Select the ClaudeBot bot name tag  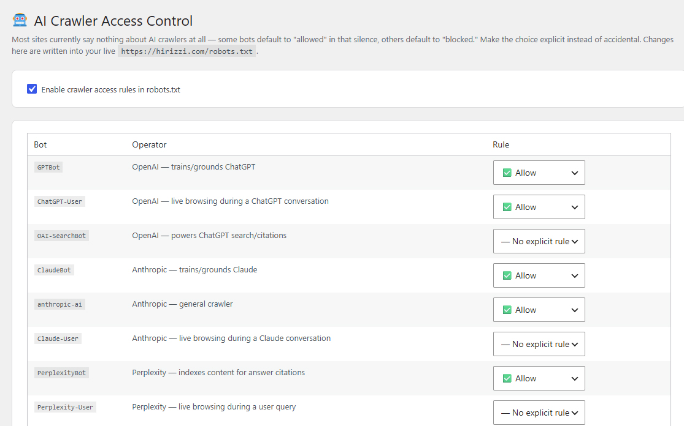[x=54, y=270]
